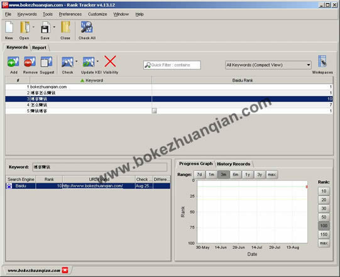This screenshot has width=340, height=277.
Task: Select keyword row number 5
Action: point(169,111)
